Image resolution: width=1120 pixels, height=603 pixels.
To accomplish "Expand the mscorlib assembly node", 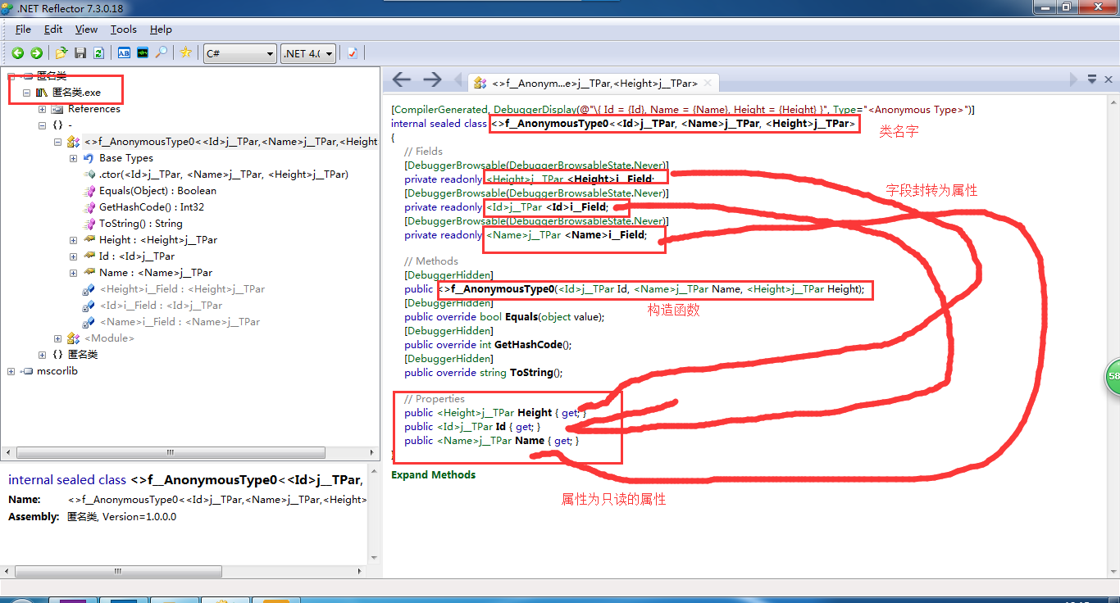I will pos(11,371).
